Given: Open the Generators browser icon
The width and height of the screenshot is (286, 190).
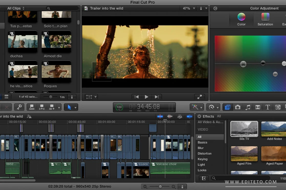Looking at the screenshot, I should coord(278,107).
